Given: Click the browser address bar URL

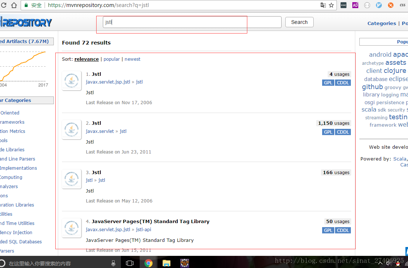Looking at the screenshot, I should click(x=98, y=5).
